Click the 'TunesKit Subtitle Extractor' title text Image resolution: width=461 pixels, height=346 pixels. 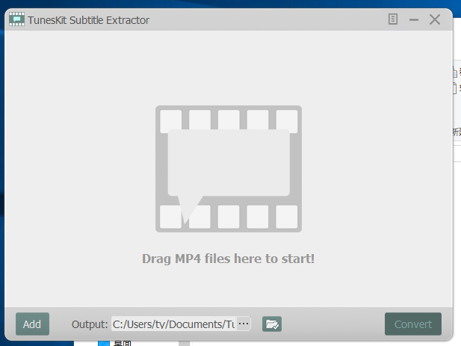[x=88, y=20]
